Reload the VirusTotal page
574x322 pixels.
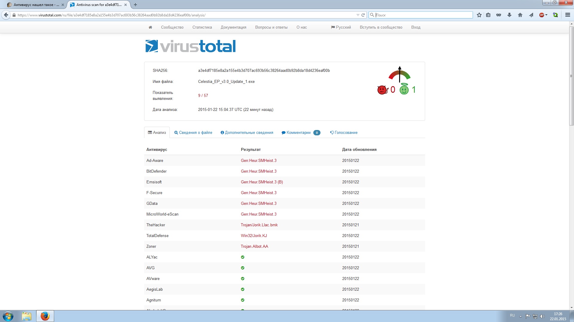click(x=363, y=15)
